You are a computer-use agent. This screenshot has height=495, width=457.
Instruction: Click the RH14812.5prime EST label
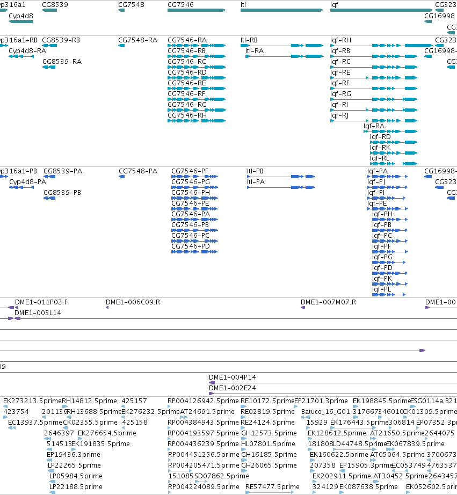(x=89, y=401)
